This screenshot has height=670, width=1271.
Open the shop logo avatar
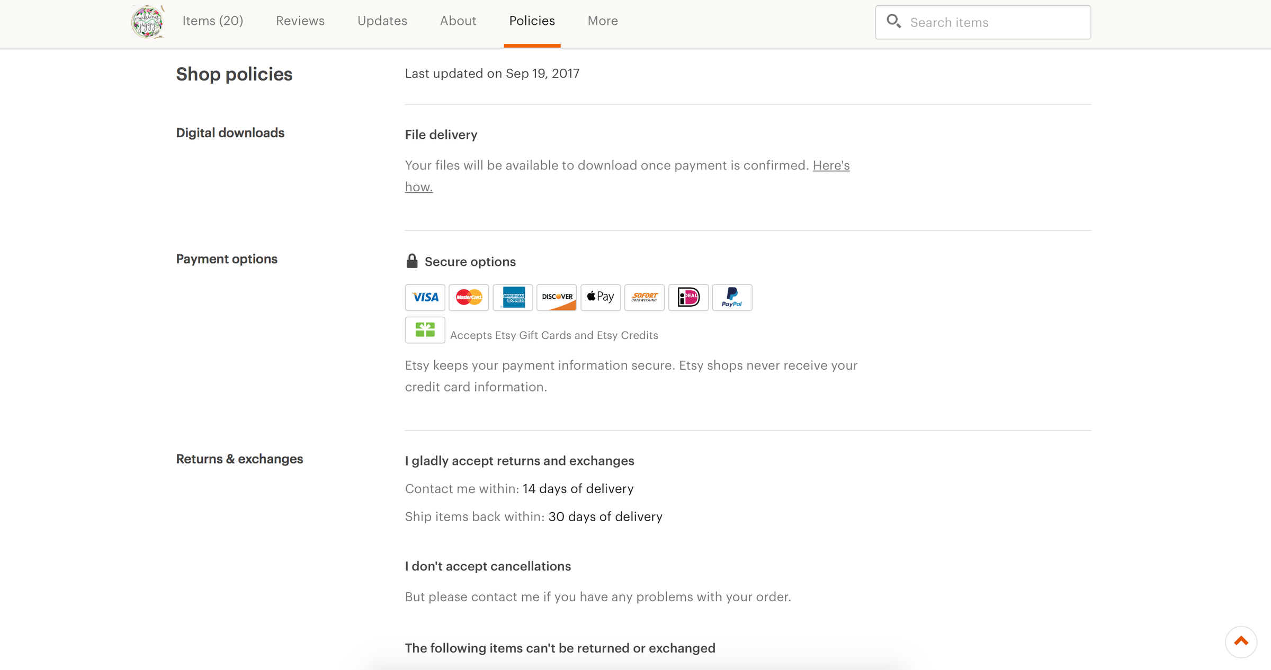(148, 21)
